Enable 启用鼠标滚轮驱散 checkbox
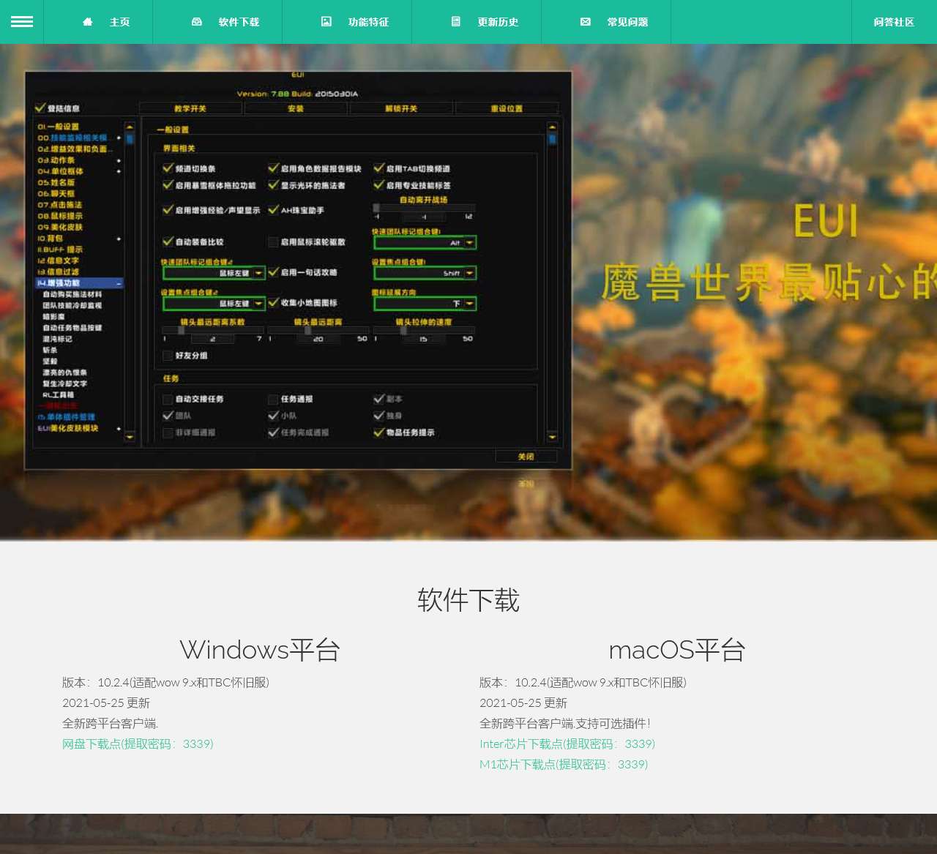The image size is (937, 854). pyautogui.click(x=273, y=241)
